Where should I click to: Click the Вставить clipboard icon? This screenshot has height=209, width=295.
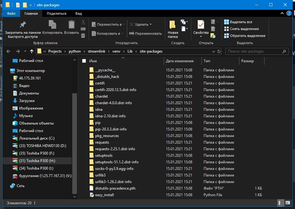pos(72,24)
